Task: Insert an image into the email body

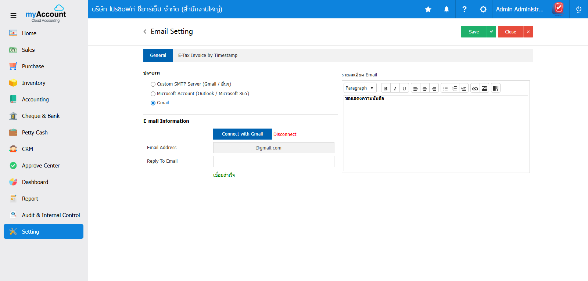Action: point(484,89)
